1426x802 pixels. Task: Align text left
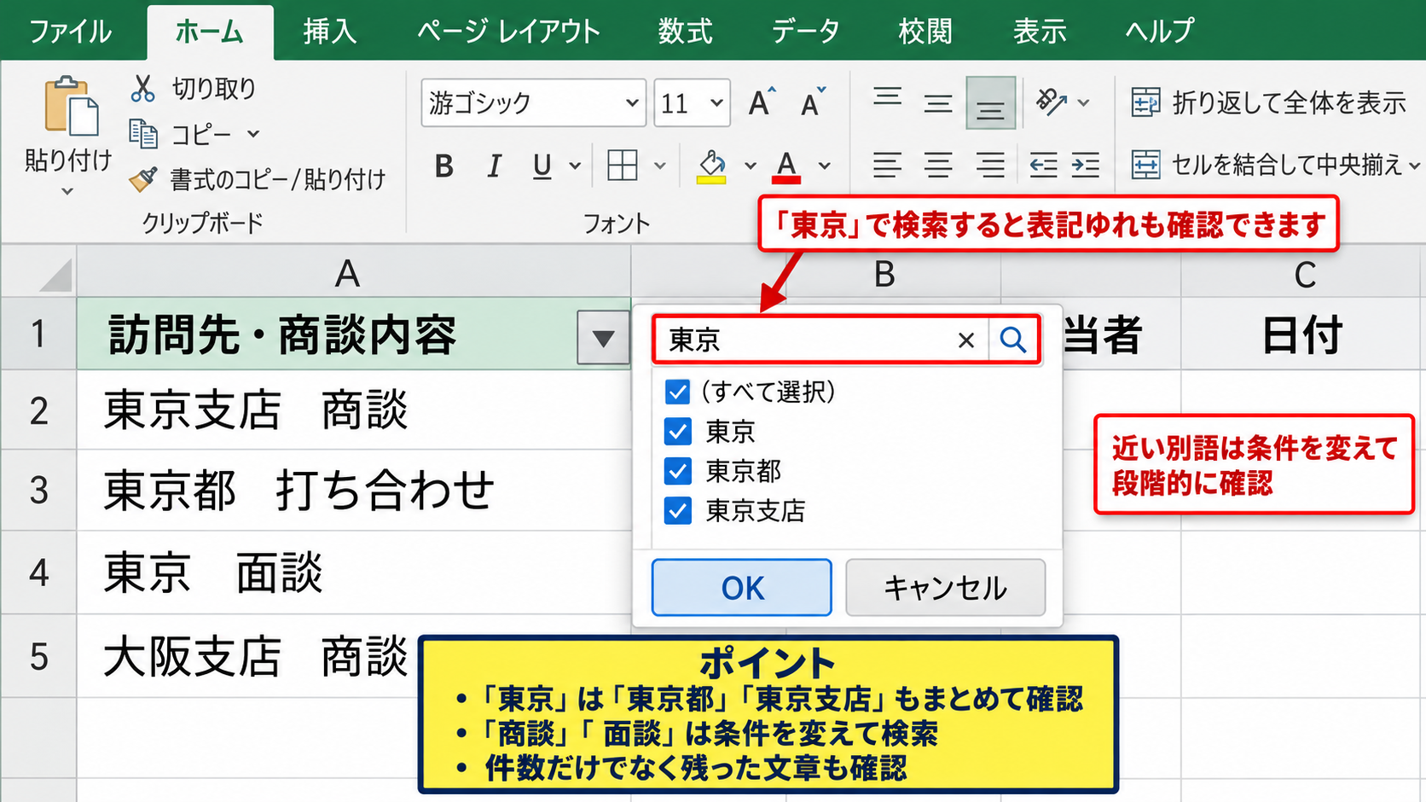tap(887, 165)
